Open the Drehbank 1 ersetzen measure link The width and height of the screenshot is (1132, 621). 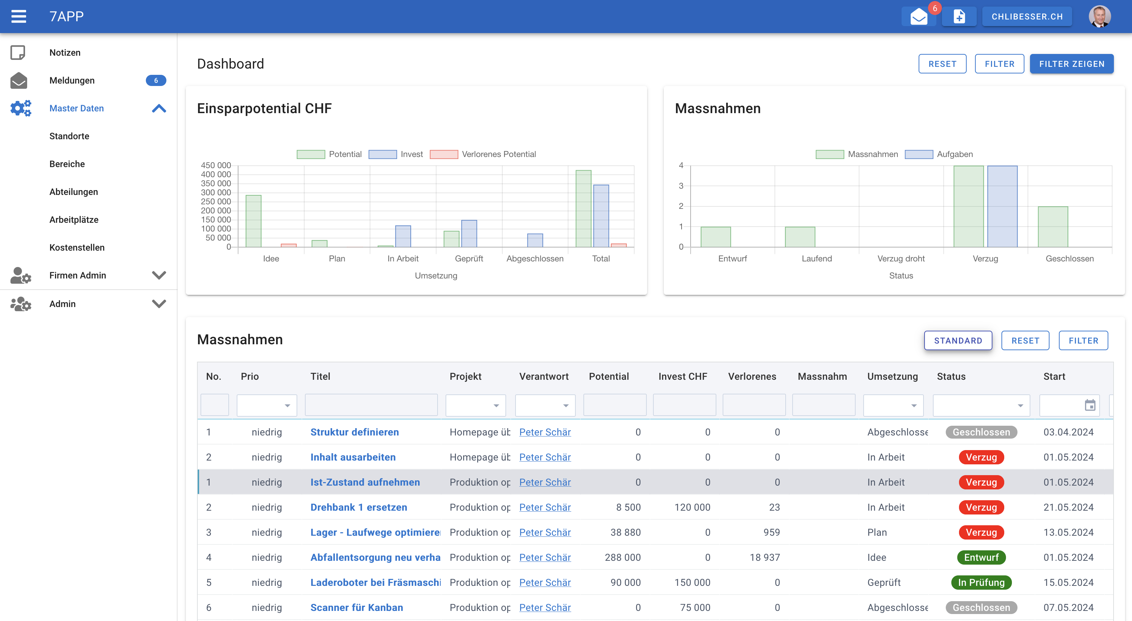point(358,507)
